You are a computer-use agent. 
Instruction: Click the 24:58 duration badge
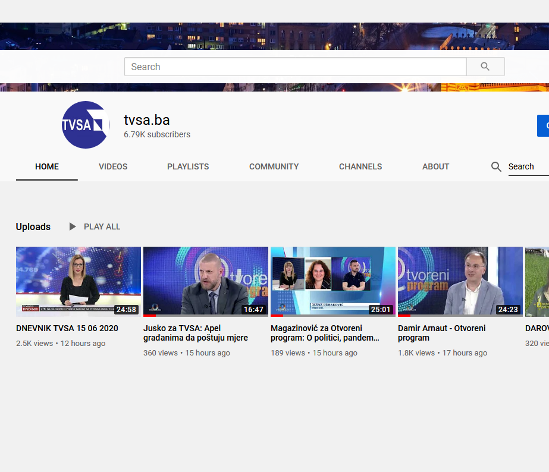[x=127, y=310]
